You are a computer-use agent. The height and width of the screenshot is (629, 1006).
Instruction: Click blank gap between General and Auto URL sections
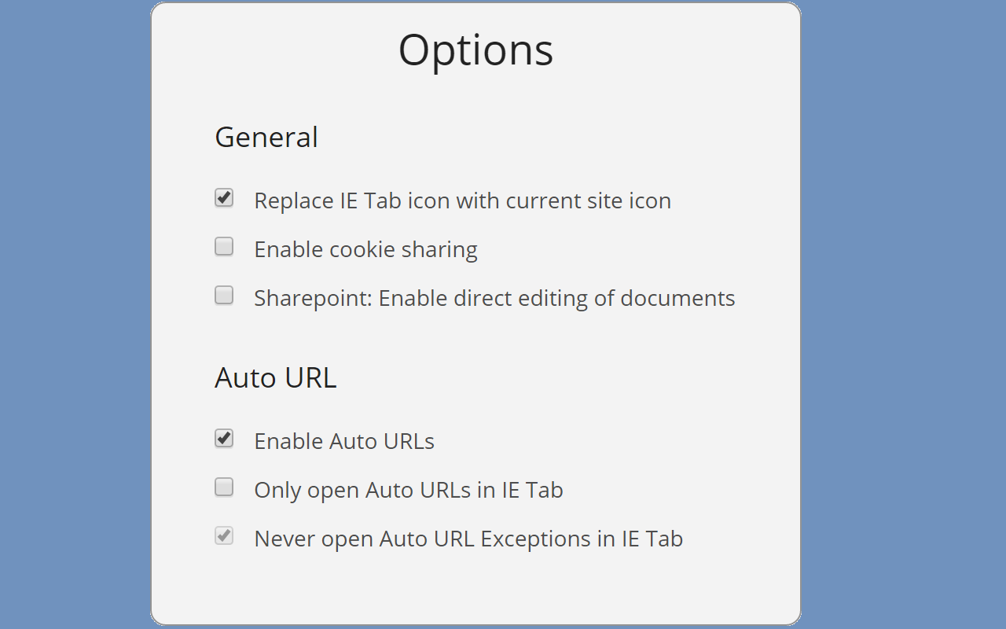coord(475,337)
